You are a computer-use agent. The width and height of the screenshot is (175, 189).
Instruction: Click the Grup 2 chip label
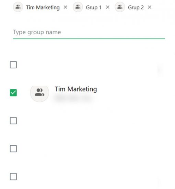coord(136,8)
